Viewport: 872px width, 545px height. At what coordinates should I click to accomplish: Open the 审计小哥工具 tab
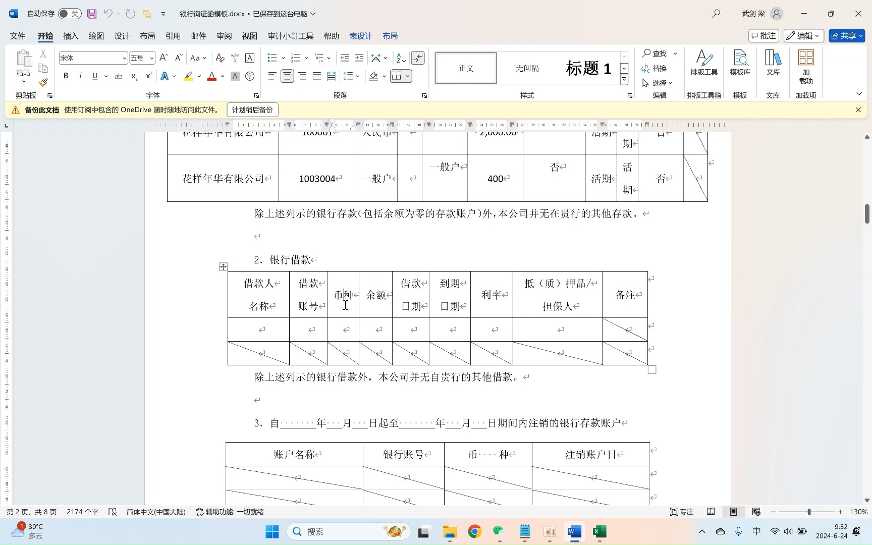pyautogui.click(x=291, y=36)
